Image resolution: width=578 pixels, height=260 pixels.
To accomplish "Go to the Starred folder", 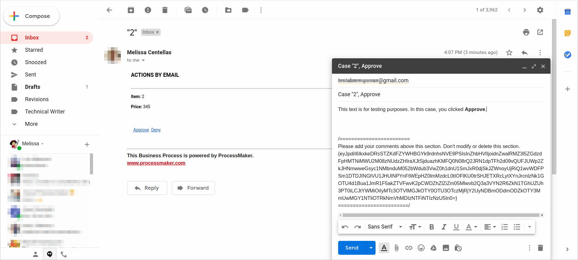I will [x=34, y=50].
